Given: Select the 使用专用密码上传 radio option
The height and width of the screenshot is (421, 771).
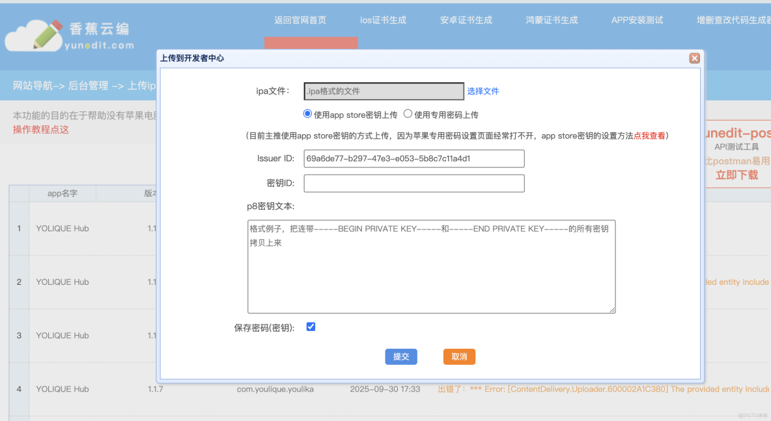Looking at the screenshot, I should click(x=407, y=113).
